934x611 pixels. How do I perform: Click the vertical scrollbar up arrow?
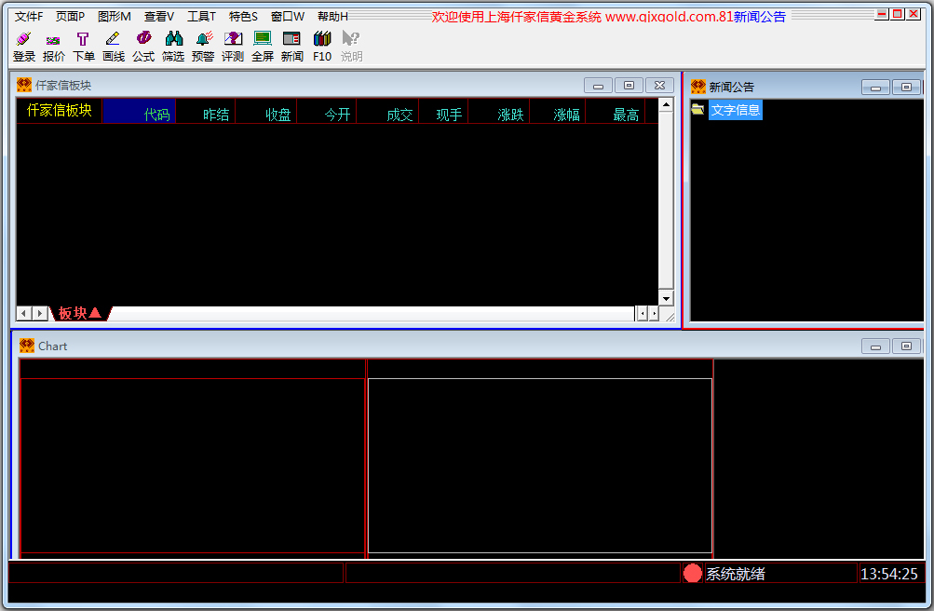(x=666, y=105)
